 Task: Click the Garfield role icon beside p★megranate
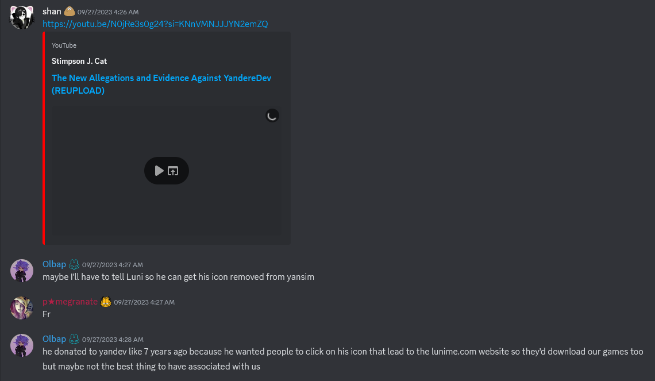106,302
